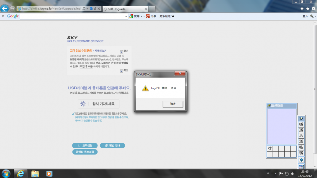Select the Self Upgrade tab
Viewport: 317px width, 178px height.
125,9
